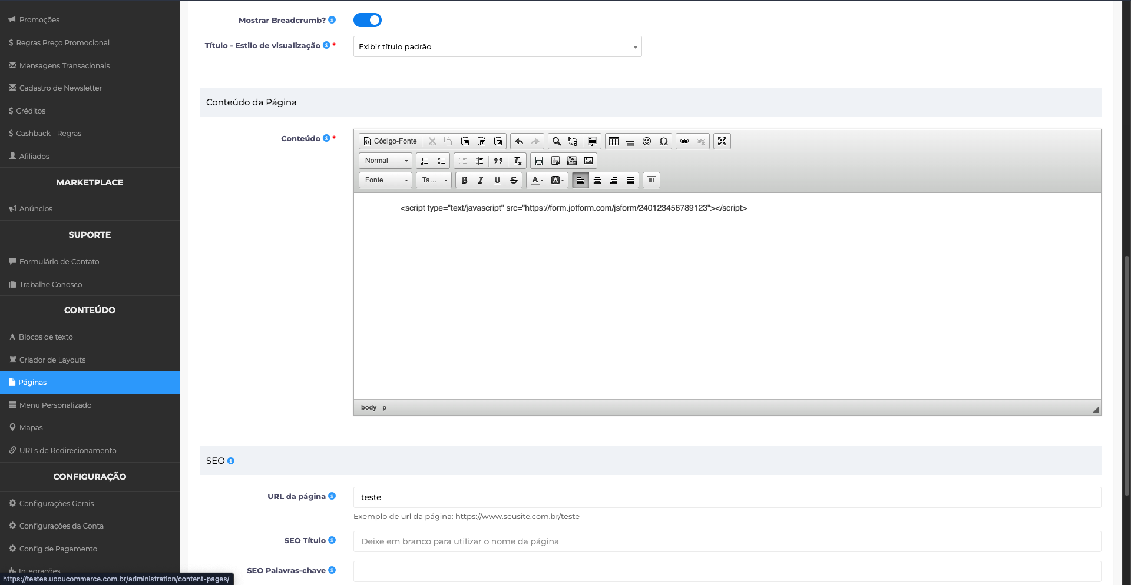This screenshot has width=1131, height=585.
Task: Insert a table in the editor
Action: pyautogui.click(x=614, y=141)
